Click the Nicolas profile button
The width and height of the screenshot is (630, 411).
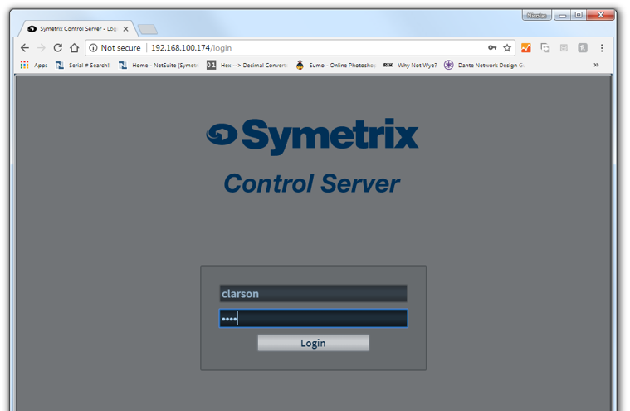click(x=536, y=15)
